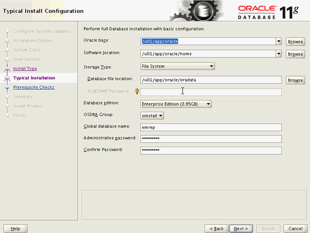The image size is (310, 233).
Task: Click the Grid Options step text
Action: click(27, 59)
